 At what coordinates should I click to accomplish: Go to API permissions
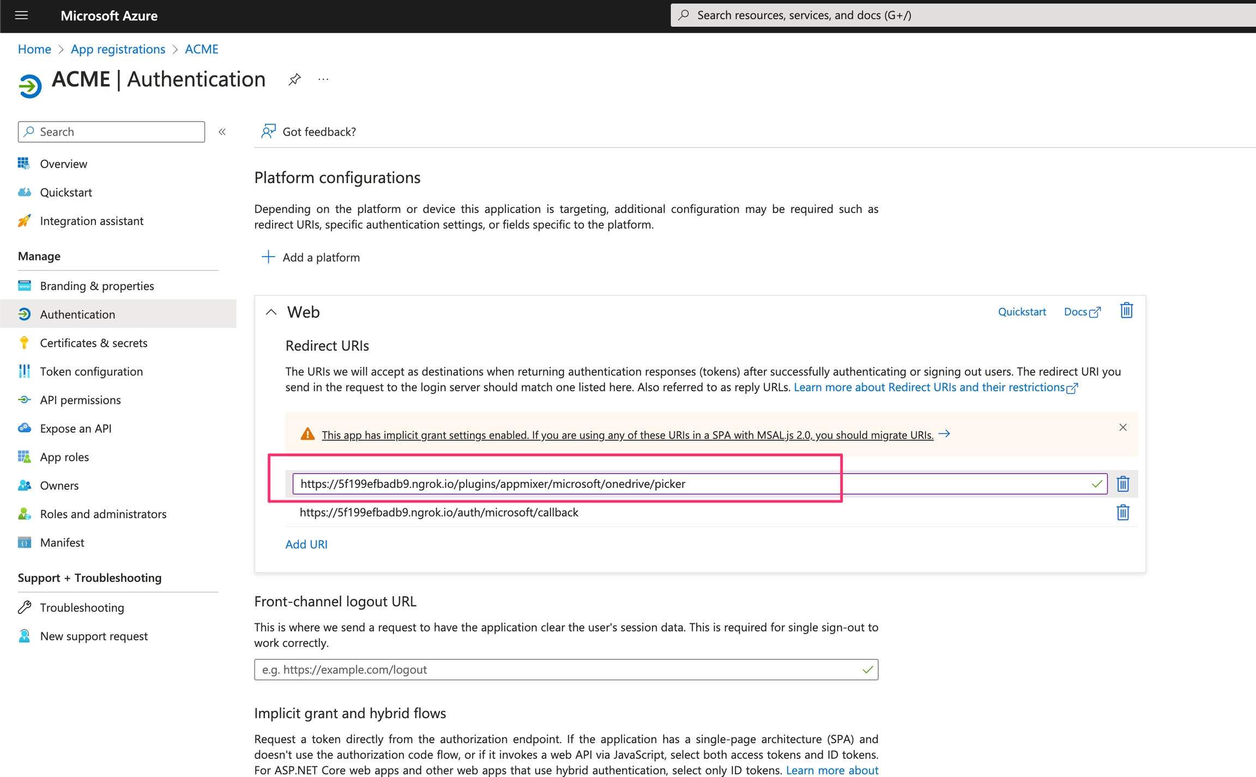(80, 399)
